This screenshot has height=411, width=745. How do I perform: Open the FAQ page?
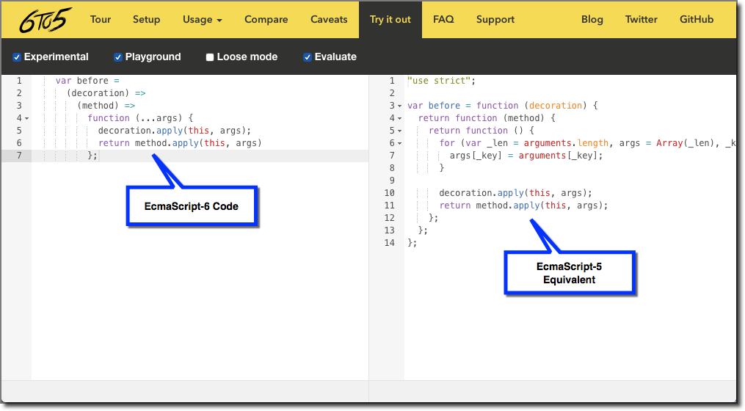[x=443, y=20]
